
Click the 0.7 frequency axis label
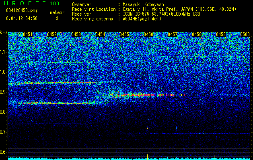point(3,132)
